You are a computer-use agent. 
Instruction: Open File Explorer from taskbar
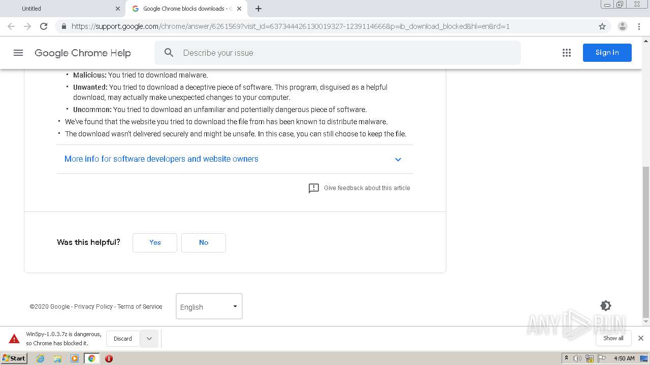pos(57,358)
